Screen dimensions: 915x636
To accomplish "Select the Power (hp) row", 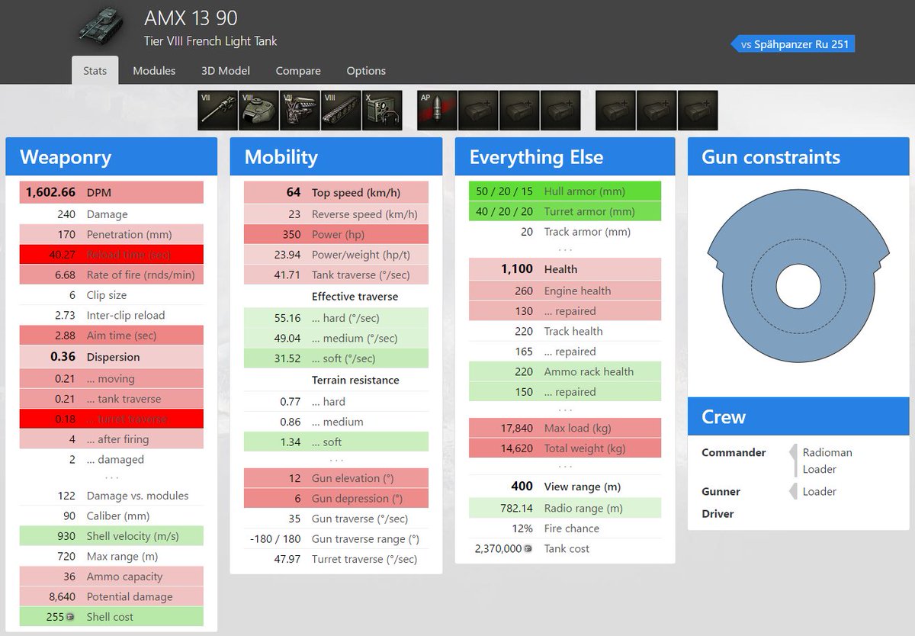I will click(x=336, y=234).
